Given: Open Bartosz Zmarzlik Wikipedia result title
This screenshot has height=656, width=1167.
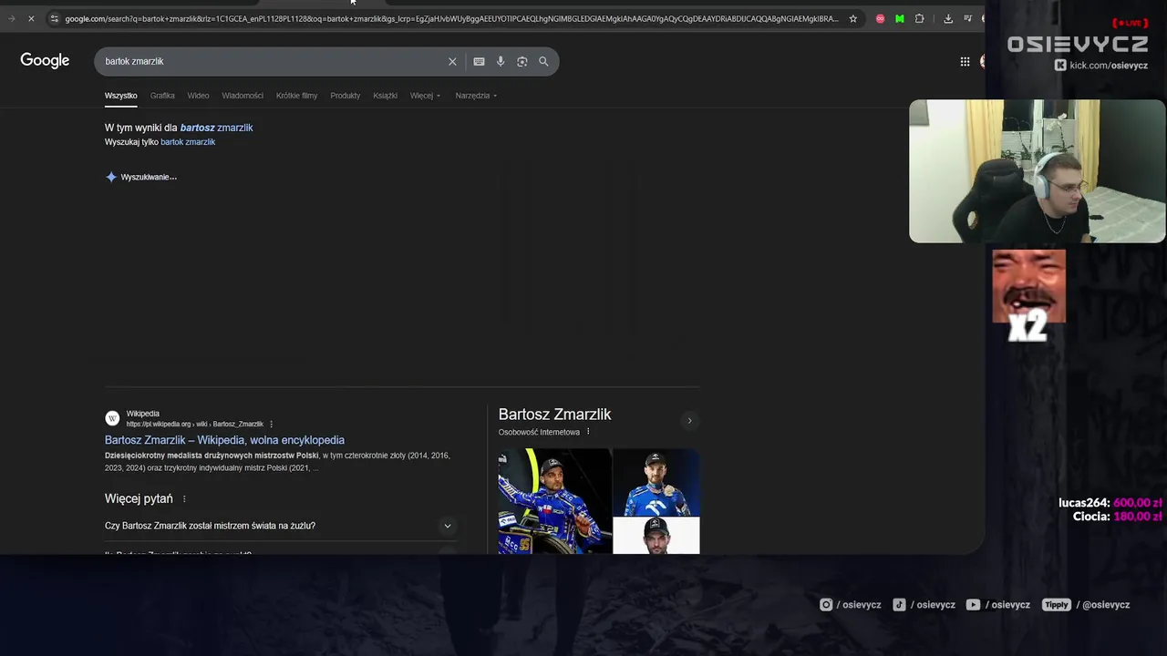Looking at the screenshot, I should point(224,440).
